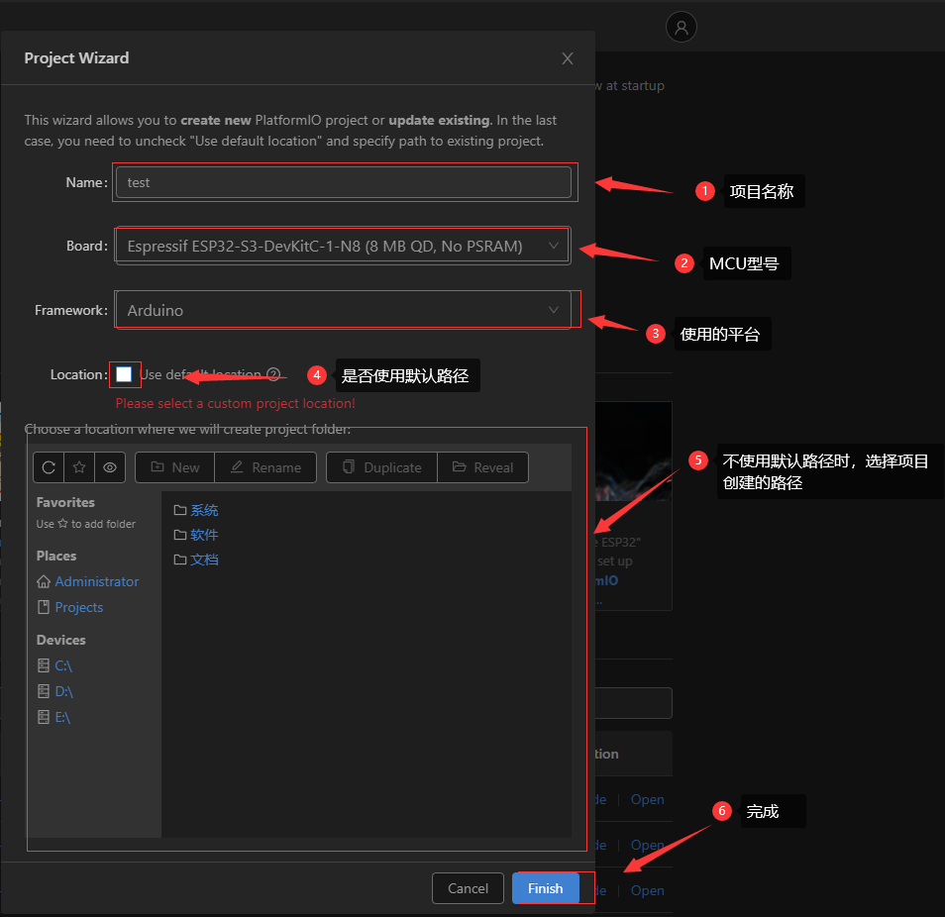Select the C:\ drive
Image resolution: width=945 pixels, height=917 pixels.
[x=54, y=665]
